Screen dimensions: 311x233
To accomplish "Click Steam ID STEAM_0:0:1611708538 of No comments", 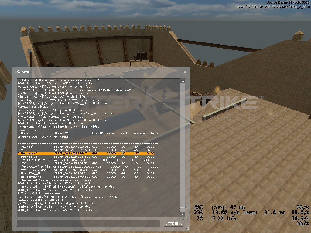I will click(x=72, y=177).
